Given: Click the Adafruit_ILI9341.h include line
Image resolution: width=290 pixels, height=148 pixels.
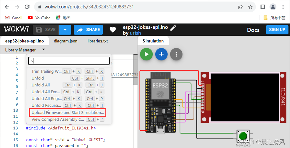Looking at the screenshot, I should 61,128.
